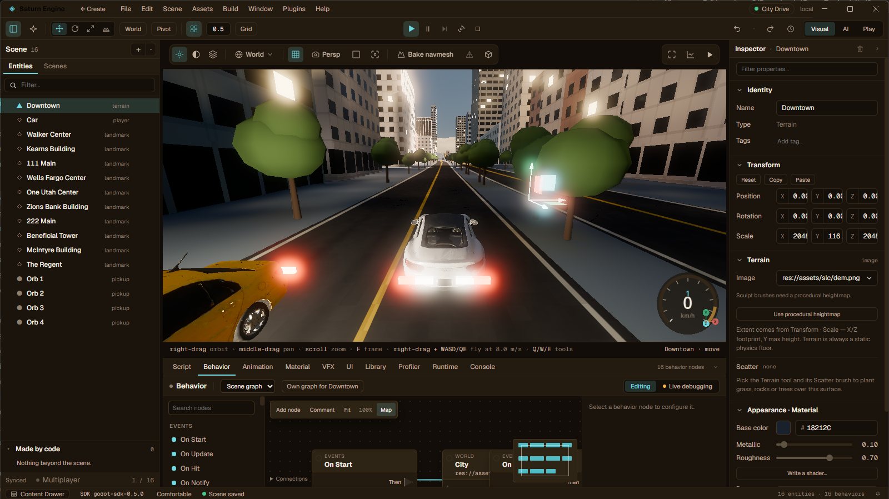Collapse the Appearance · Material section
Screen dimensions: 889x499
tap(740, 410)
